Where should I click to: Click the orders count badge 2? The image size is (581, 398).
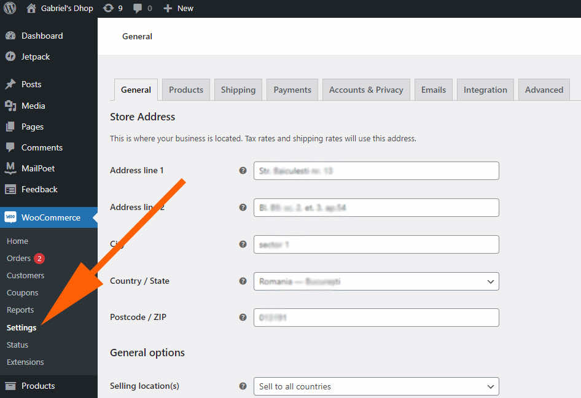click(x=39, y=259)
